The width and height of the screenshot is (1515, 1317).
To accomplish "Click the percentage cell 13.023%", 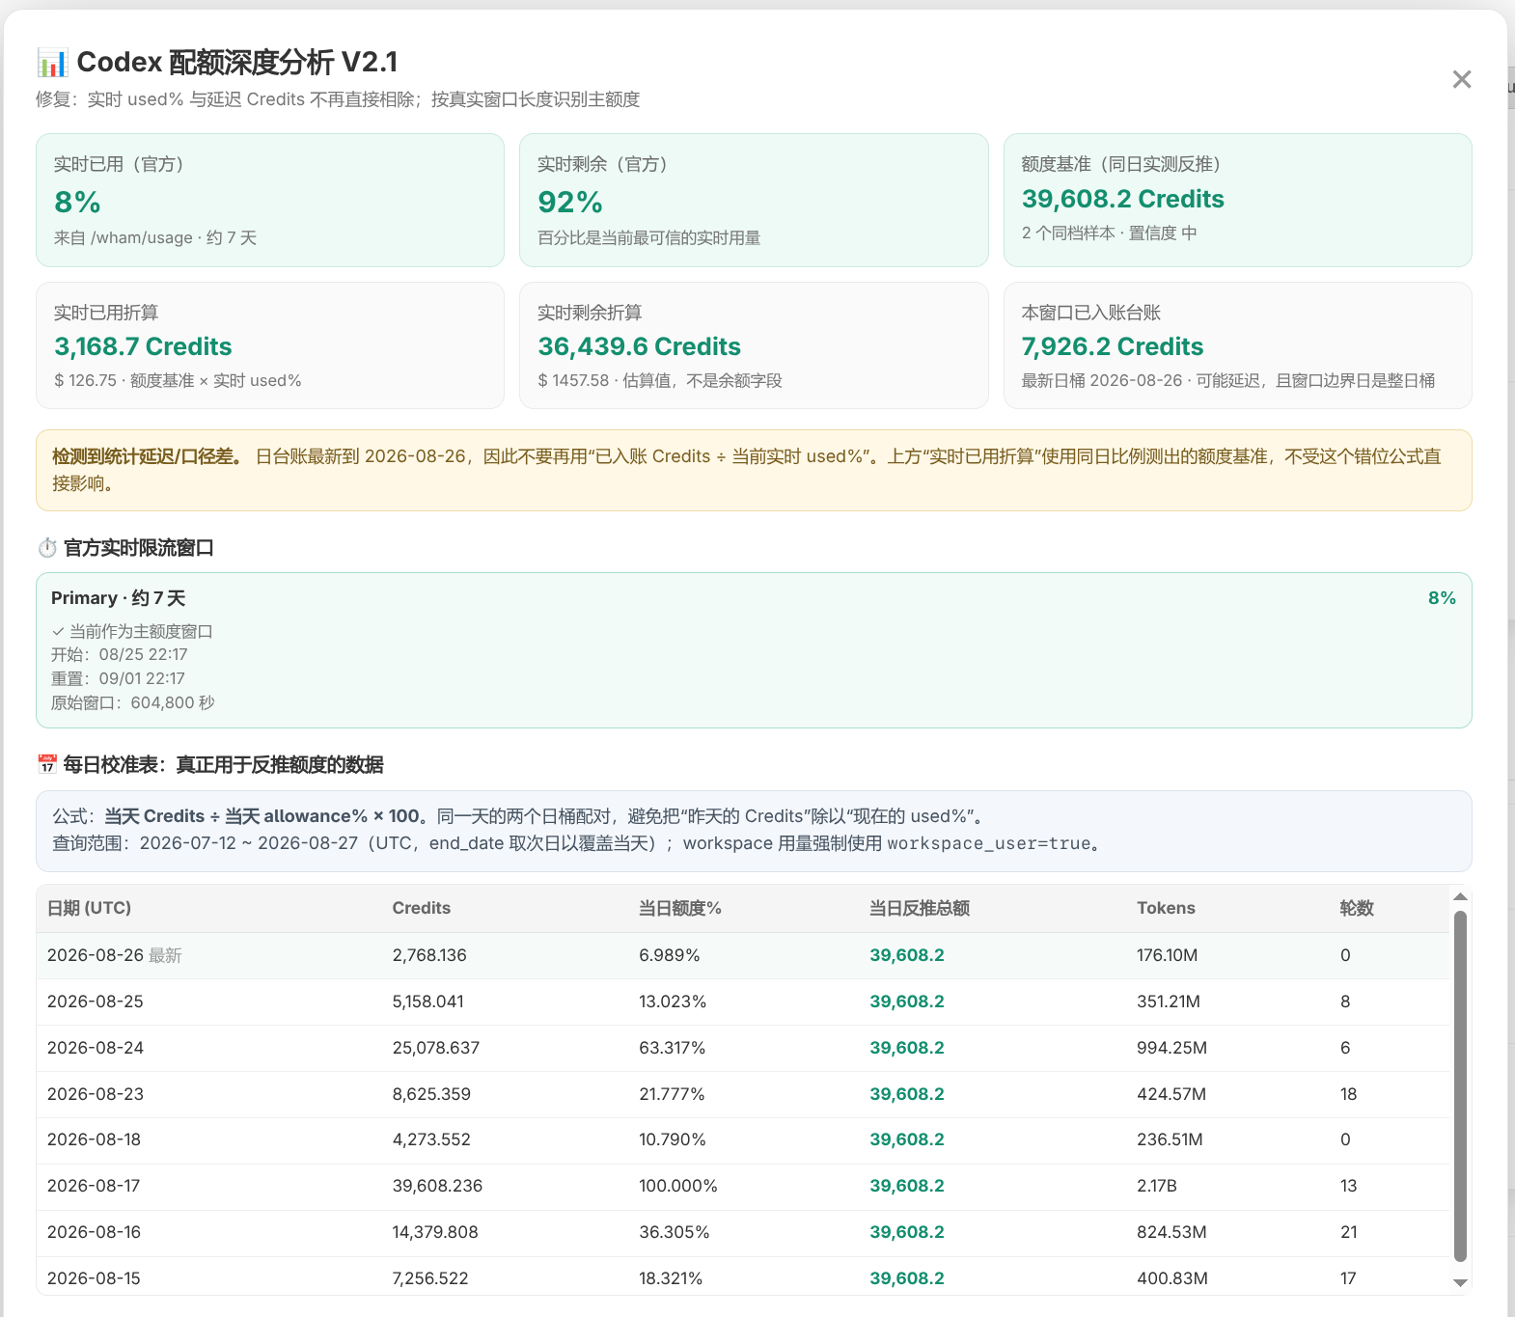I will pos(673,1001).
